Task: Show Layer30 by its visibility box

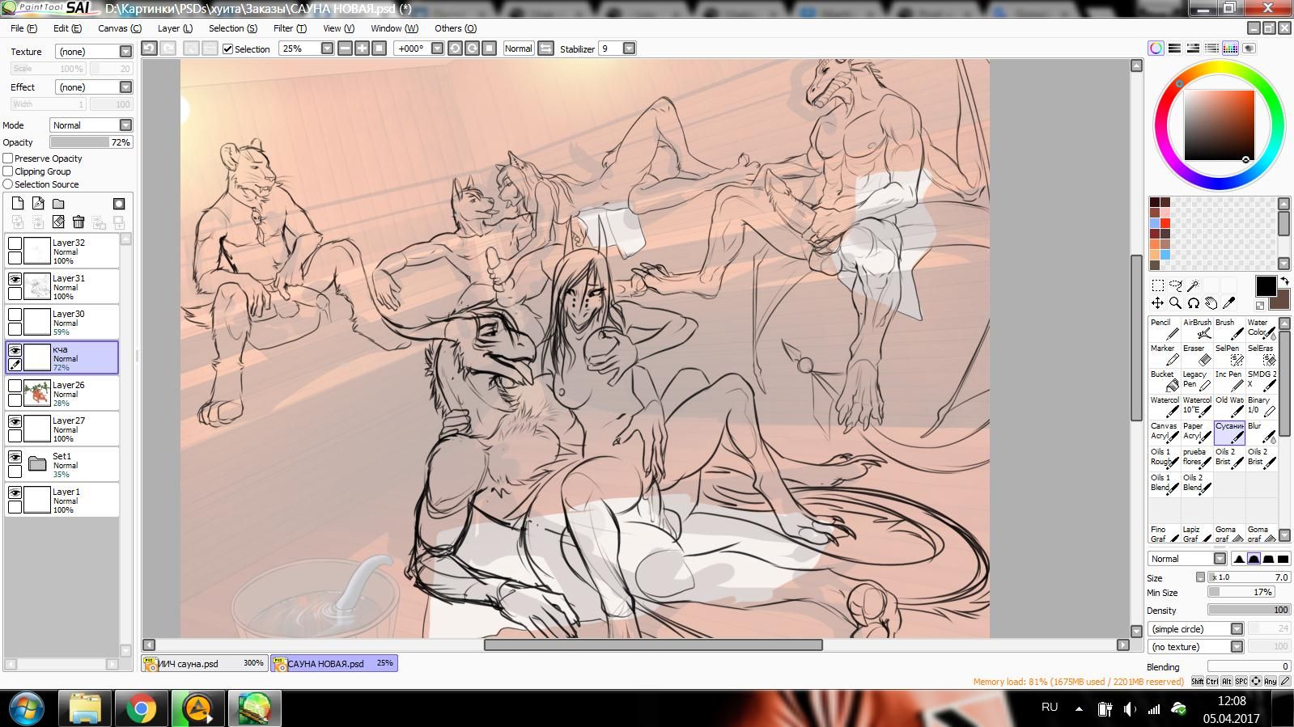Action: pyautogui.click(x=15, y=315)
